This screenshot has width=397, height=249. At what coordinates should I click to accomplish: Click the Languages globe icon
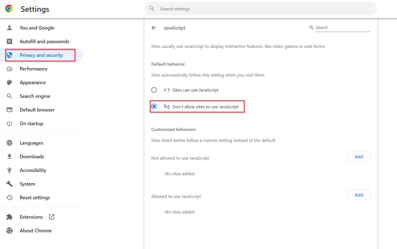click(x=10, y=143)
